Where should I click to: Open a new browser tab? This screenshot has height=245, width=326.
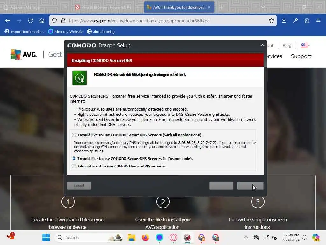coord(221,7)
